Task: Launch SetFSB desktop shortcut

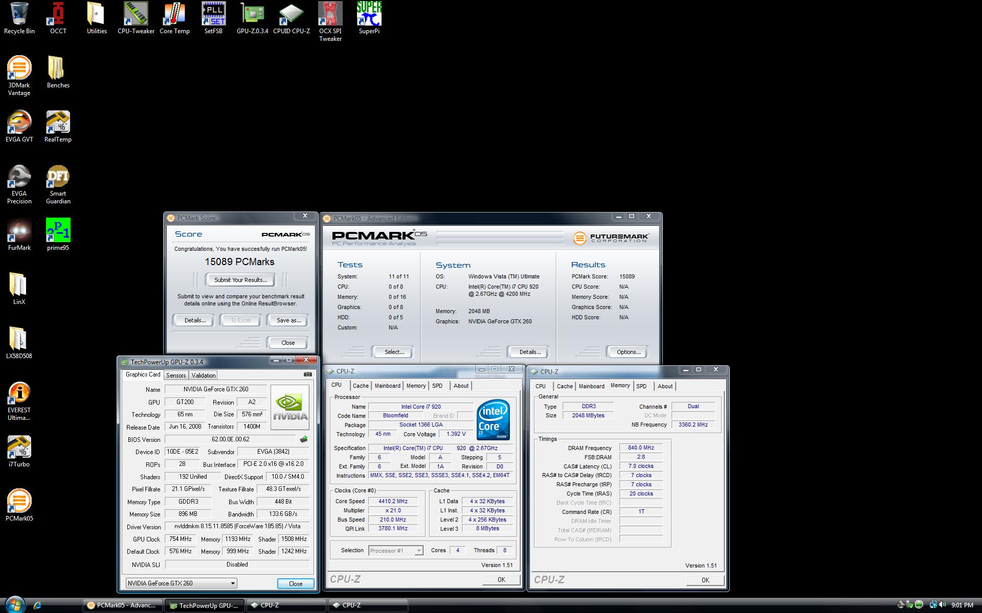Action: [x=213, y=18]
